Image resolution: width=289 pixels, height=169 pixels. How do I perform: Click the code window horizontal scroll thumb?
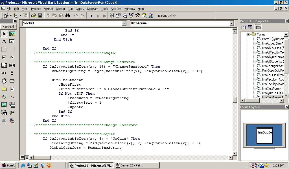42,158
